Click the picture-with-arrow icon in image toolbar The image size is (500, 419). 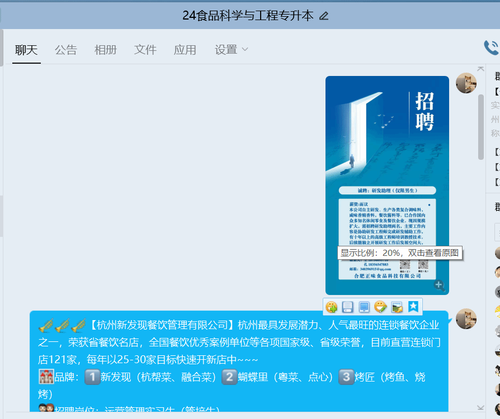pyautogui.click(x=397, y=307)
